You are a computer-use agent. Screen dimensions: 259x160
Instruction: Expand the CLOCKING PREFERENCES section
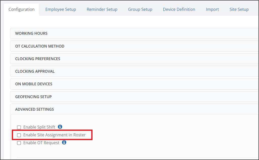pos(135,59)
